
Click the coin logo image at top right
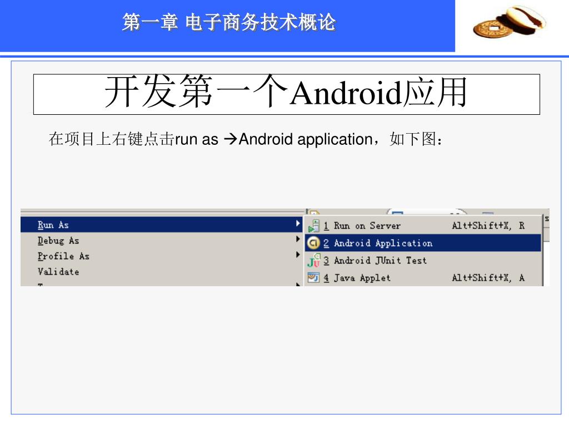509,22
